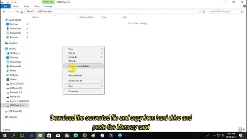The width and height of the screenshot is (247, 139).
Task: Open Properties from the context menu
Action: pyautogui.click(x=83, y=91)
